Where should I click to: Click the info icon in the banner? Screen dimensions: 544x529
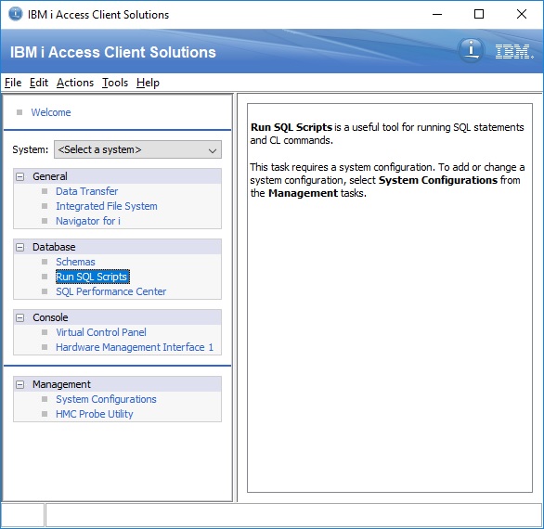[471, 51]
